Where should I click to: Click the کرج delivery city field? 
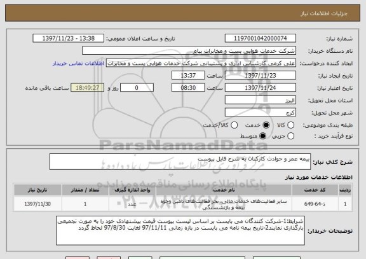(x=261, y=113)
